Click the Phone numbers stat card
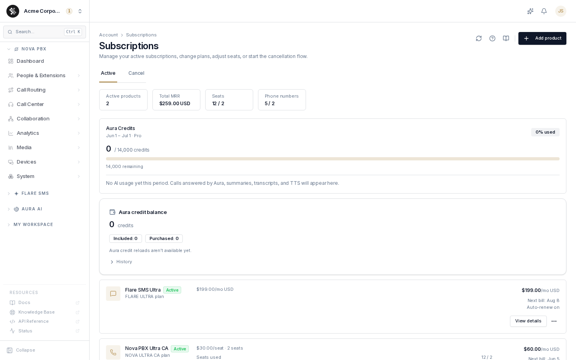 point(282,100)
